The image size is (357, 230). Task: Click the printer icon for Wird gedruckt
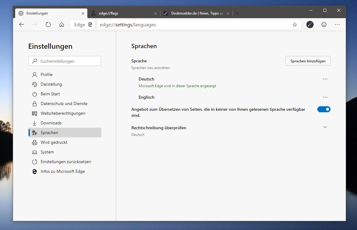pyautogui.click(x=35, y=143)
